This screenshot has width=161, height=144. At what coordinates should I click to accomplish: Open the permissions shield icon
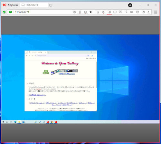[x=137, y=12]
